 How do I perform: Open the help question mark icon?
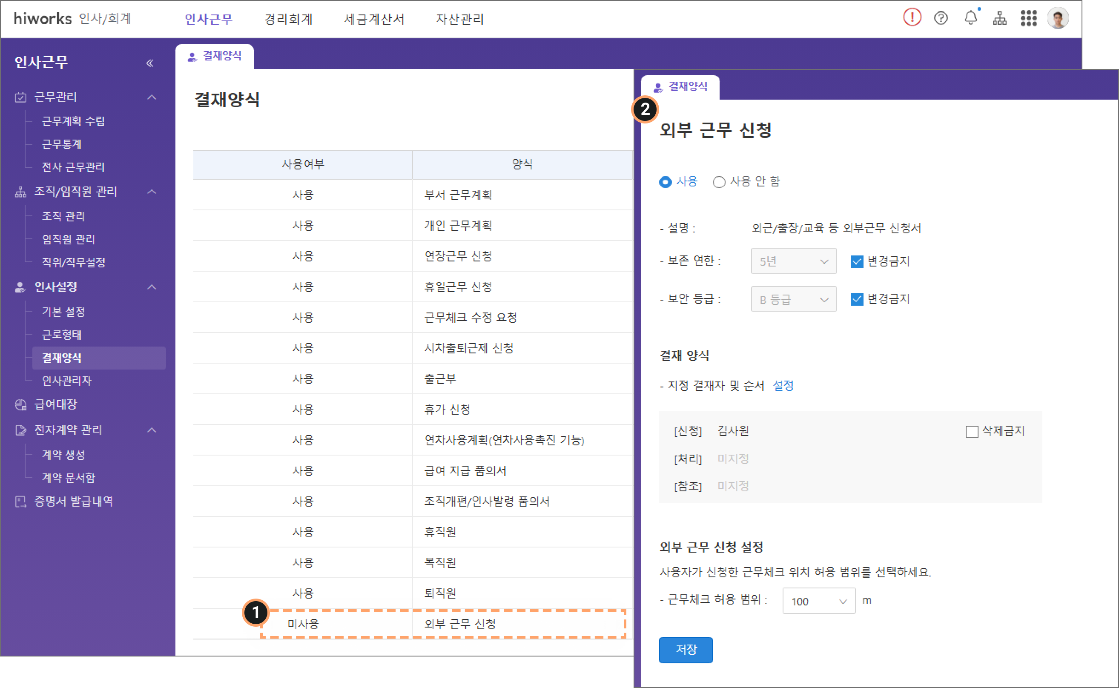(941, 18)
